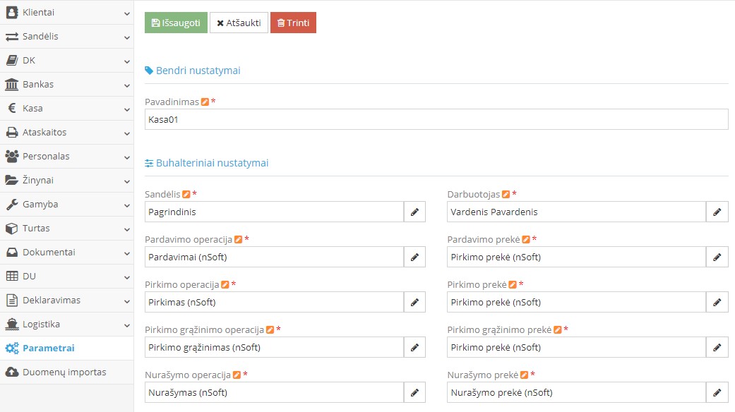Click the euro icon next to Kasa
Screen dimensions: 735x412
tap(13, 108)
